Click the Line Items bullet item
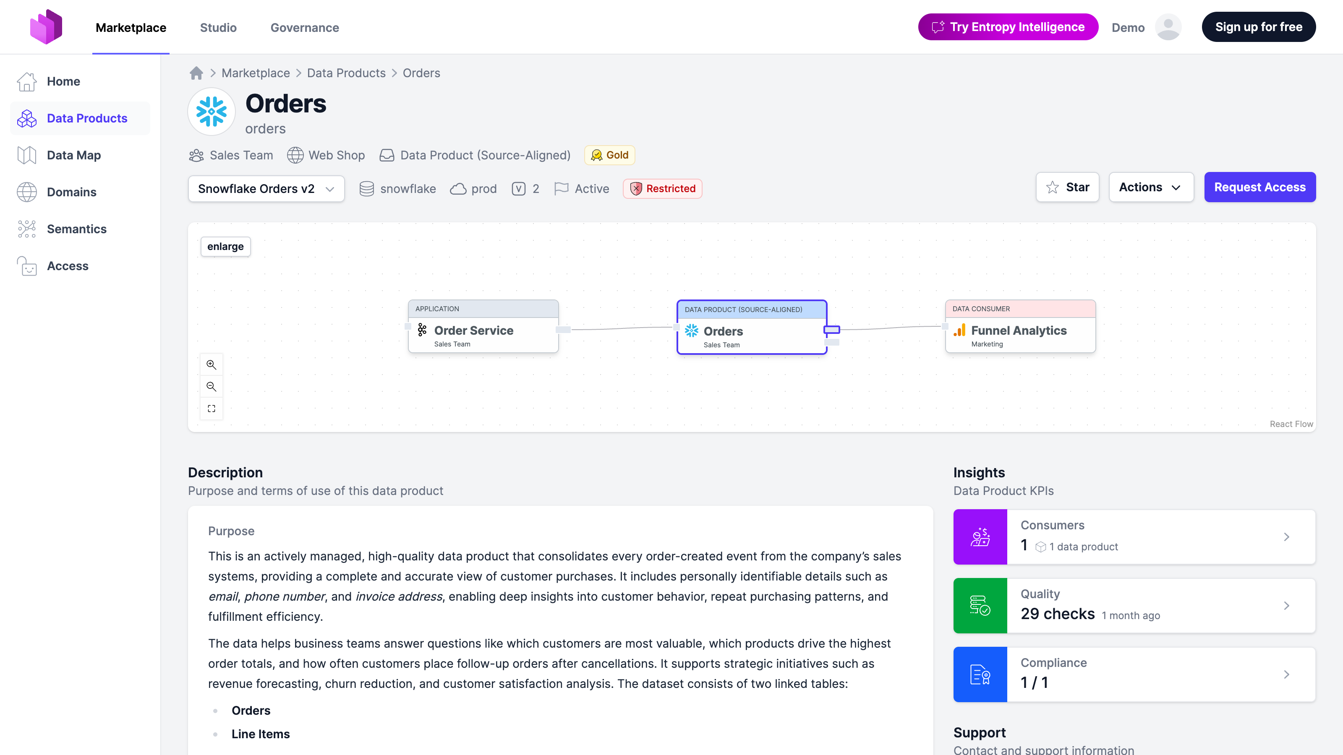Viewport: 1343px width, 755px height. click(x=261, y=734)
